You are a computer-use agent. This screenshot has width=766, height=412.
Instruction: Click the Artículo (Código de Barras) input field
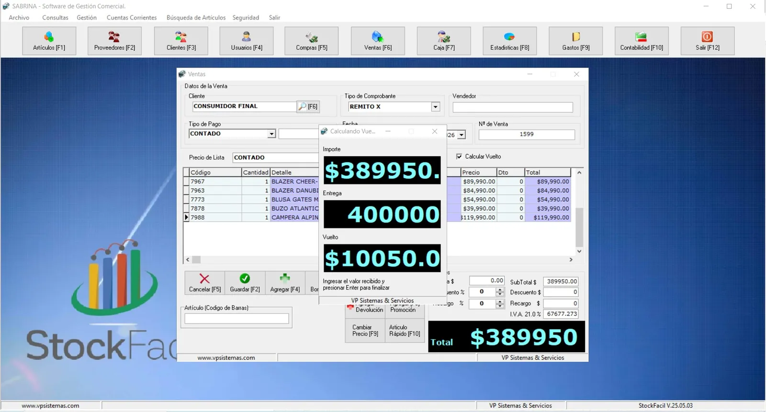[x=237, y=319]
